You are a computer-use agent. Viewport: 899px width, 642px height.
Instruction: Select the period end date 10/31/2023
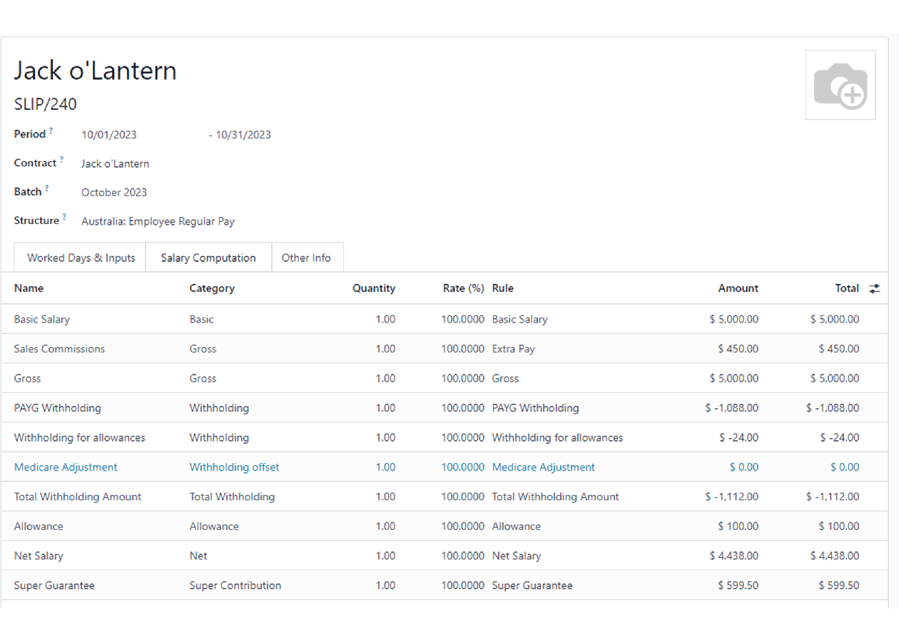click(x=247, y=134)
